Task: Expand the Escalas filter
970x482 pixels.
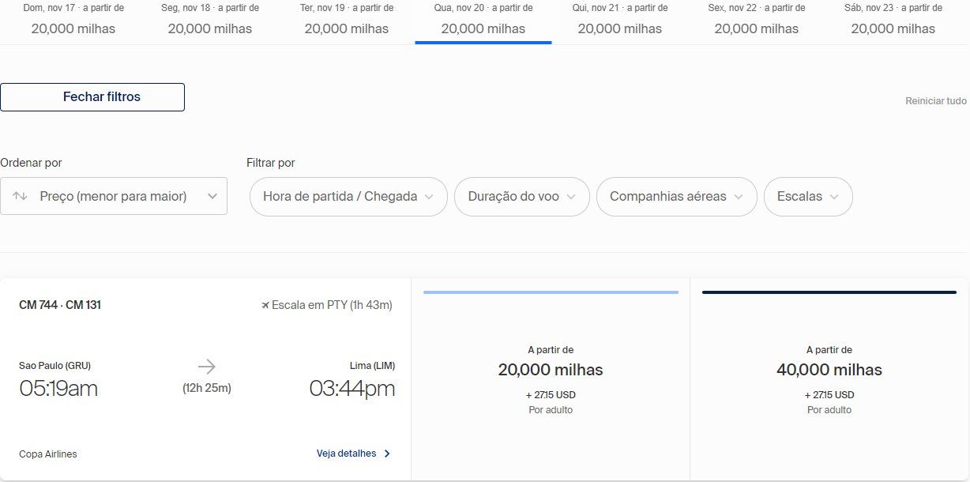Action: [807, 197]
